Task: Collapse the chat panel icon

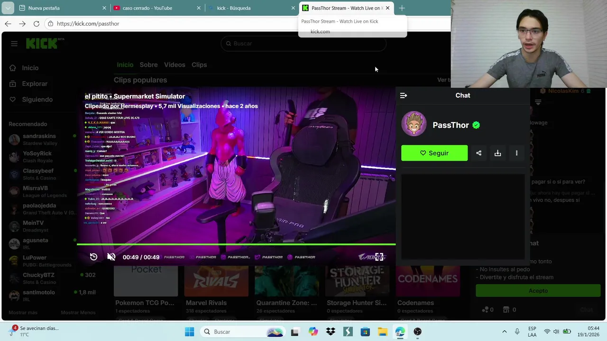Action: tap(404, 95)
